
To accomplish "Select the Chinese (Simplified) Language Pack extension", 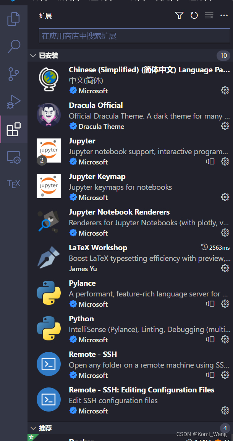I will pos(149,70).
